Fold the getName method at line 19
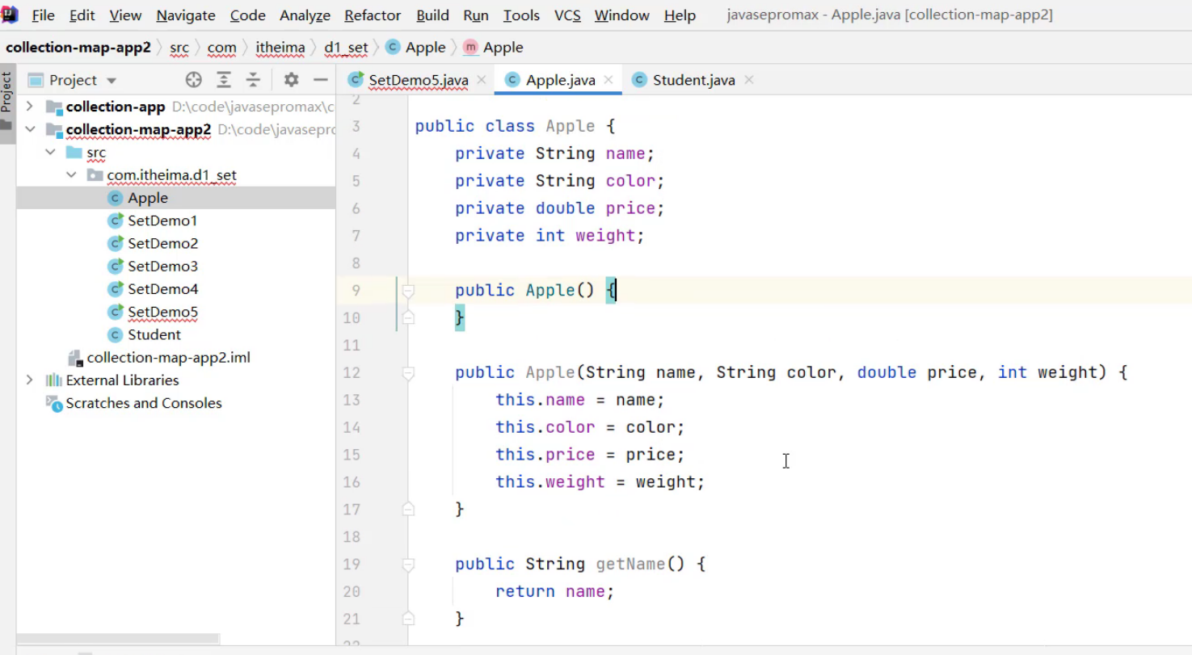1192x655 pixels. pos(408,564)
